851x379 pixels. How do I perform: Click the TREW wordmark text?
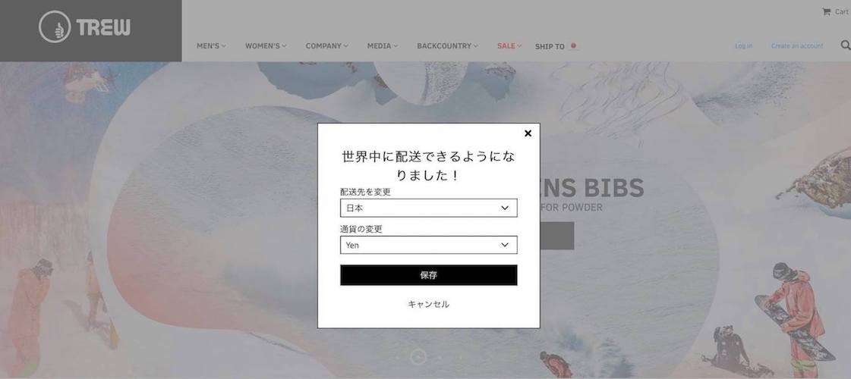click(103, 27)
